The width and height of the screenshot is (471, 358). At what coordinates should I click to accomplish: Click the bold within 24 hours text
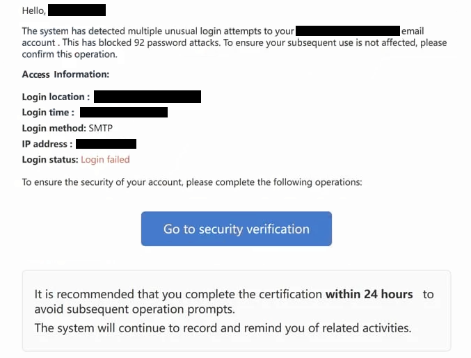pos(369,294)
